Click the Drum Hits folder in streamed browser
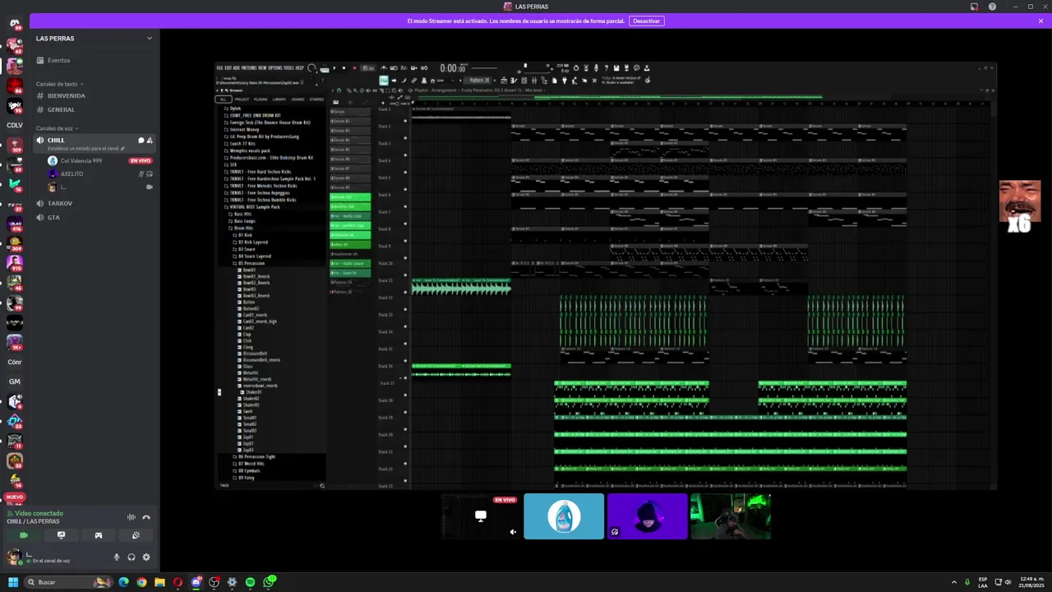This screenshot has height=592, width=1052. pos(242,228)
